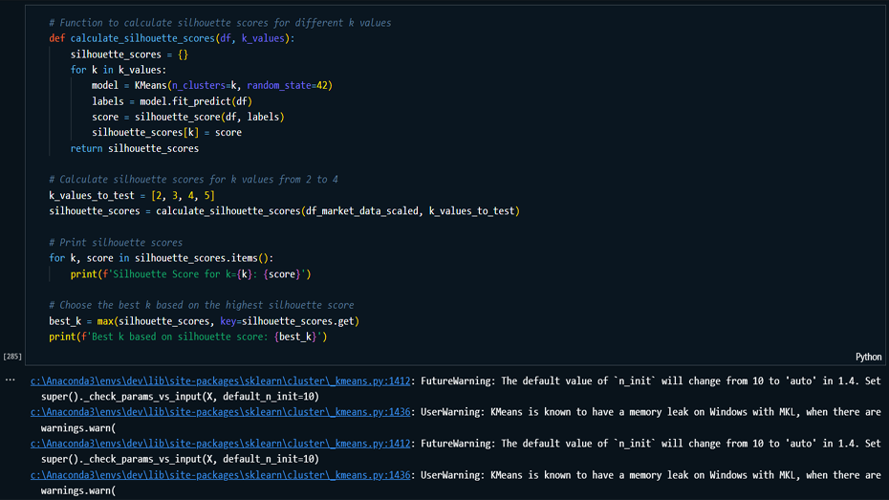Click the k_values_to_test list assignment line
Image resolution: width=889 pixels, height=500 pixels.
point(132,195)
